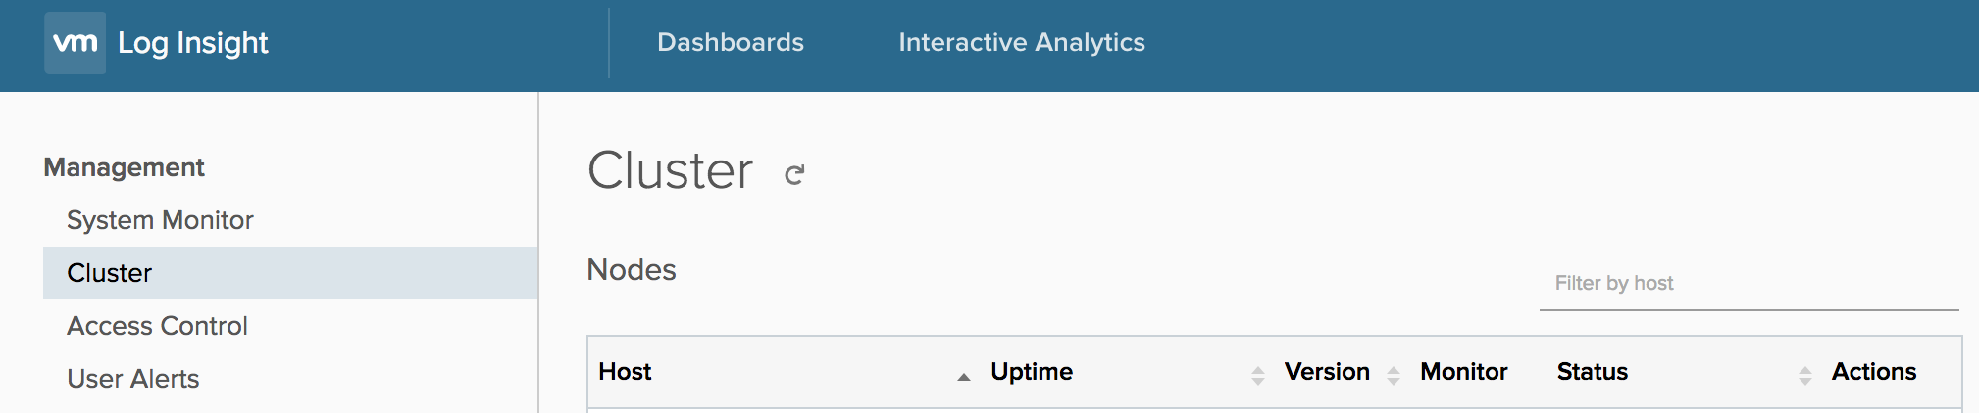Select Cluster in the Management sidebar
Image resolution: width=1979 pixels, height=413 pixels.
click(109, 273)
